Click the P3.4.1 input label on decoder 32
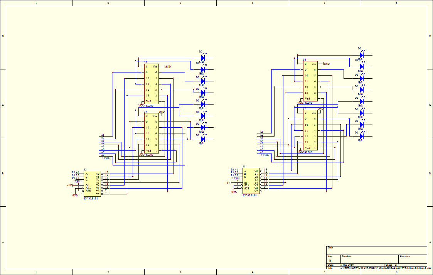Image resolution: width=433 pixels, height=275 pixels. [76, 172]
